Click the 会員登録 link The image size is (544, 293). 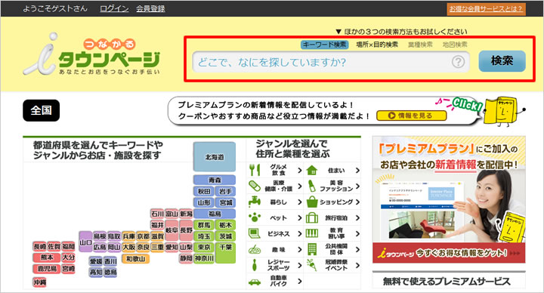point(150,8)
